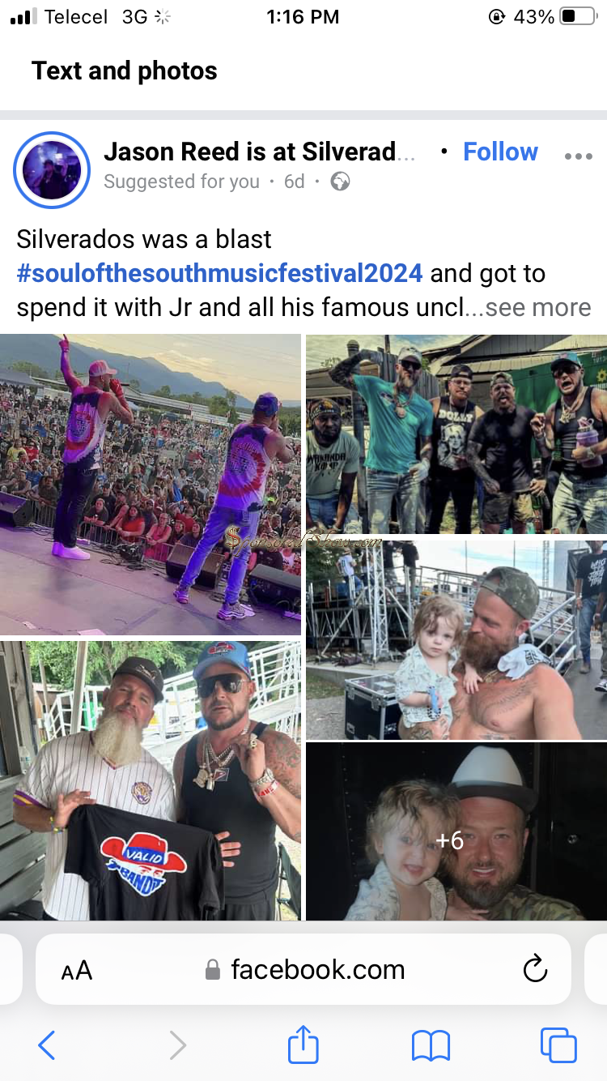Follow Jason Reed
Image resolution: width=607 pixels, height=1081 pixels.
click(500, 152)
